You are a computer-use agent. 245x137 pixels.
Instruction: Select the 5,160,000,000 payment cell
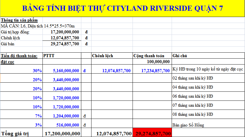coord(62,69)
